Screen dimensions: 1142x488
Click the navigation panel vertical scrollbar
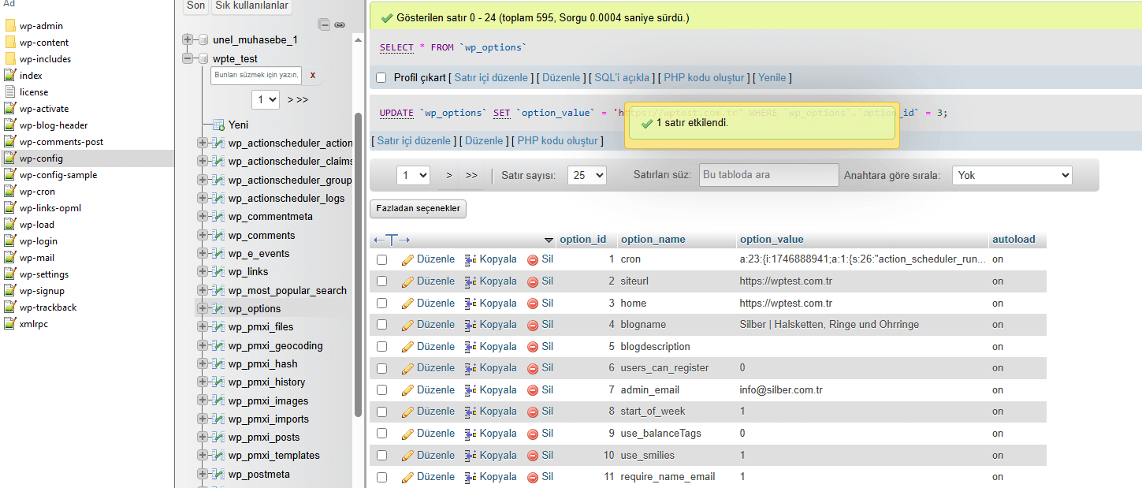pyautogui.click(x=359, y=260)
